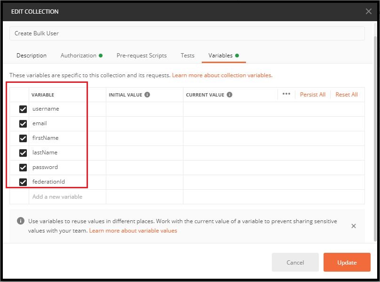Click the Cancel button
Screen dimensions: 380x282
295,262
